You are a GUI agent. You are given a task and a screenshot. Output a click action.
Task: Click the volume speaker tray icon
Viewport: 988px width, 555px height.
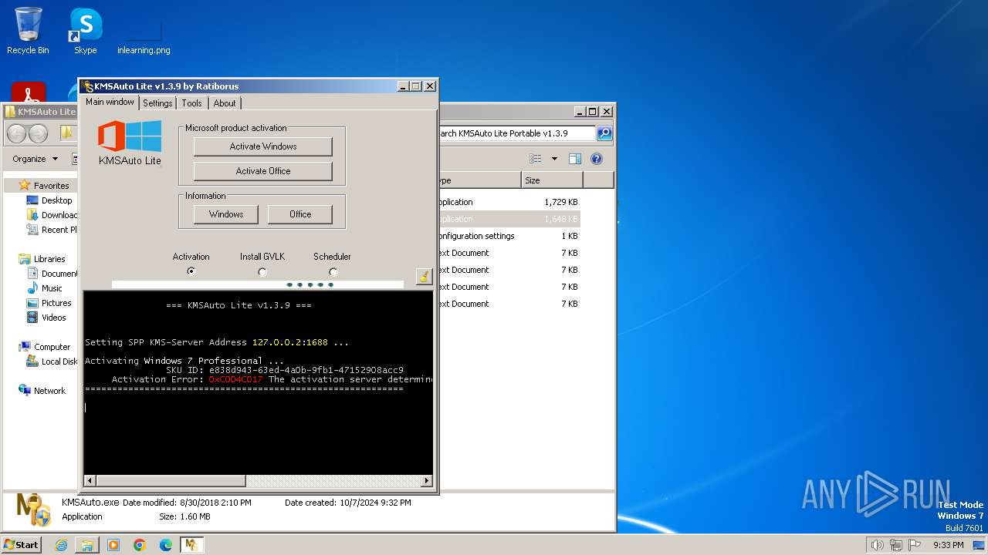[877, 545]
